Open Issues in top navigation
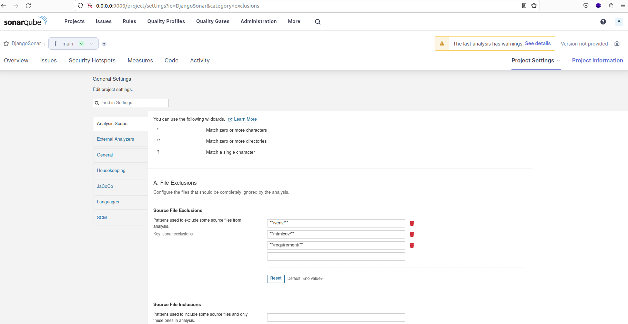The height and width of the screenshot is (324, 628). click(104, 21)
